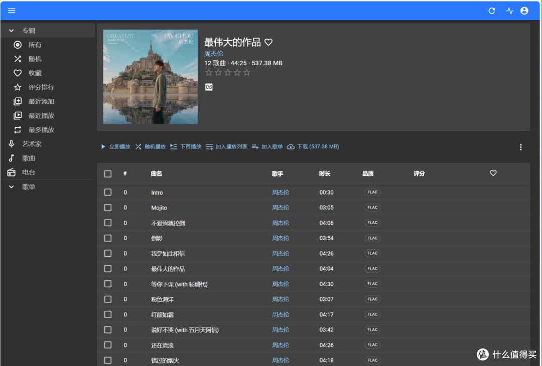Open the three-dot more options menu
Screen dimensions: 542x366
pos(520,147)
